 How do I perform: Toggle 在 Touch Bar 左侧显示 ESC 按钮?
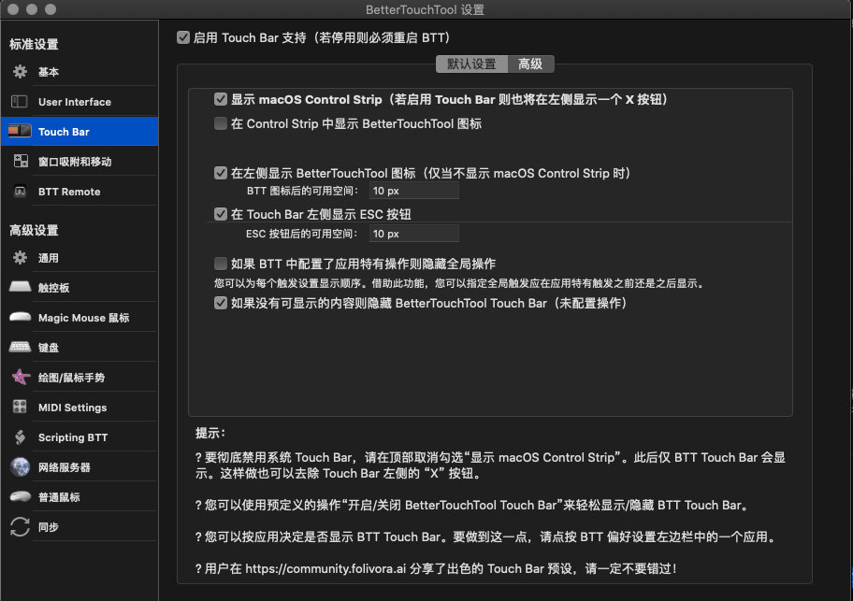(221, 214)
